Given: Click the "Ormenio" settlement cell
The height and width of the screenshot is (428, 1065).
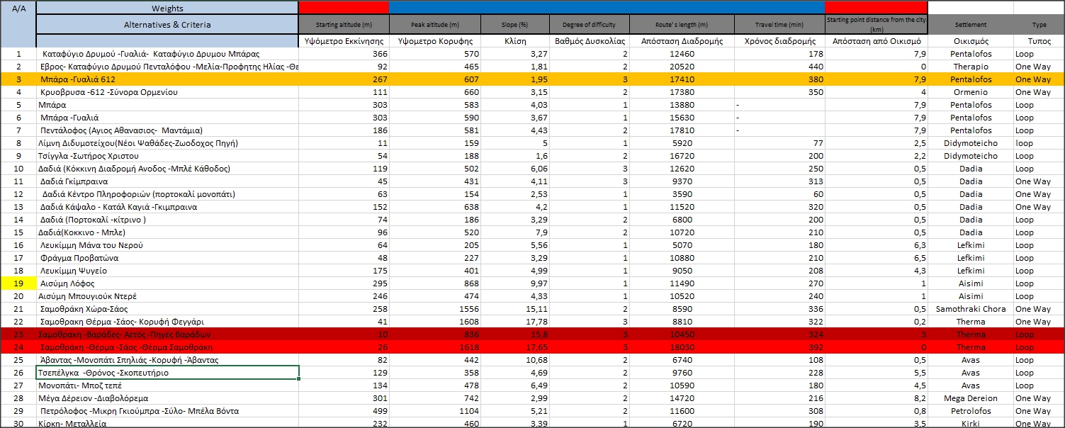Looking at the screenshot, I should click(970, 92).
